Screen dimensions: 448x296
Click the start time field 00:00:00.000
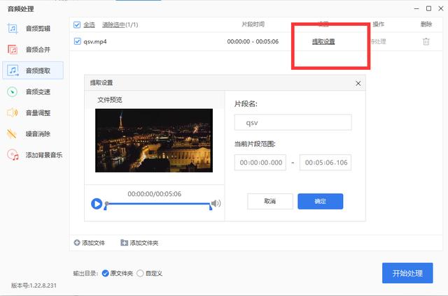(x=260, y=163)
